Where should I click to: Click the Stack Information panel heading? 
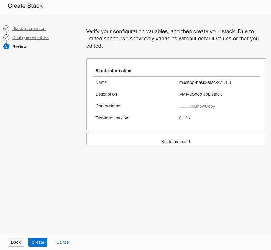[x=113, y=71]
